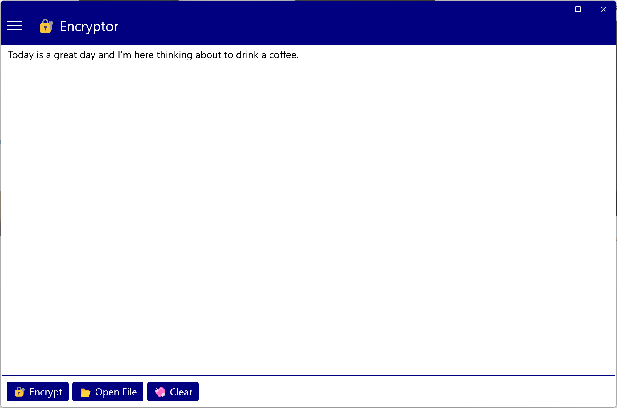Click the Encrypt button icon
The image size is (617, 408).
(19, 392)
